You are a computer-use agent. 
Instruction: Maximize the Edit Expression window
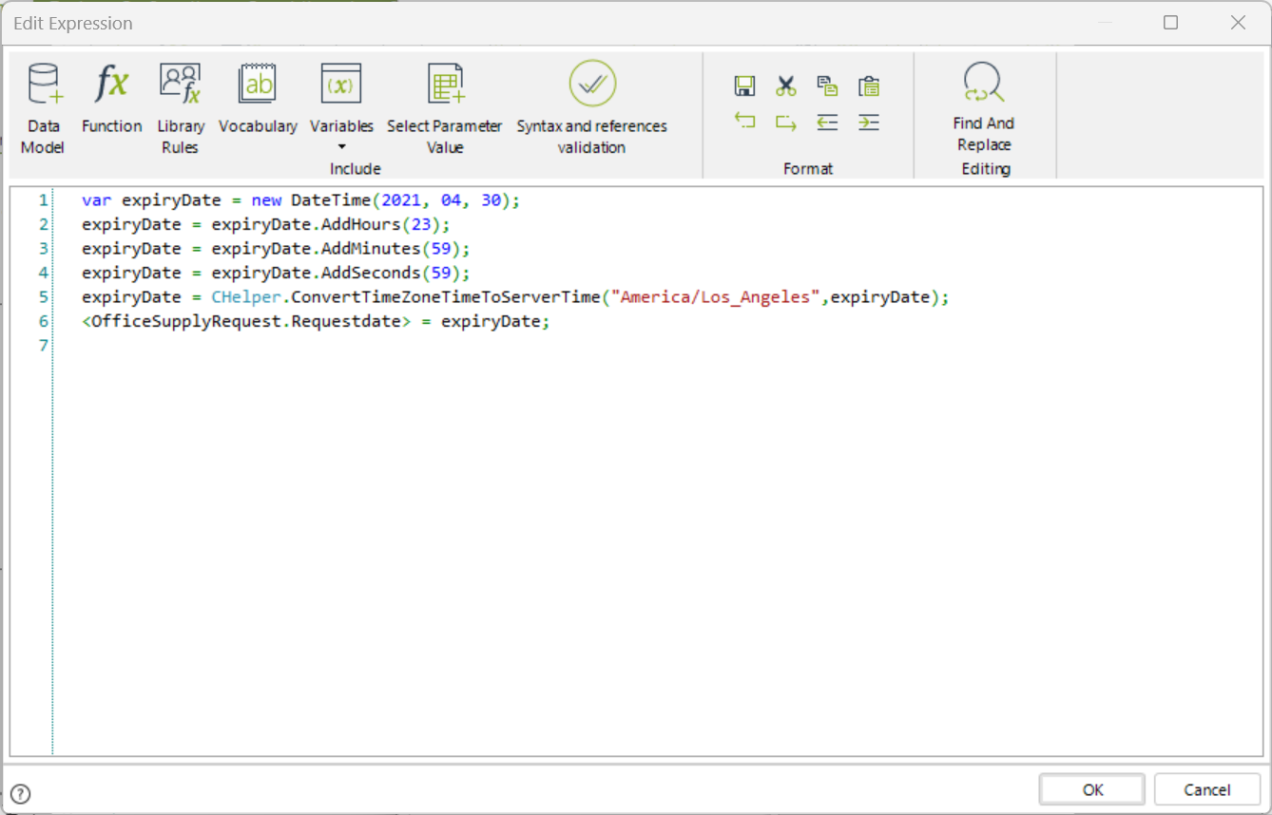[x=1171, y=23]
